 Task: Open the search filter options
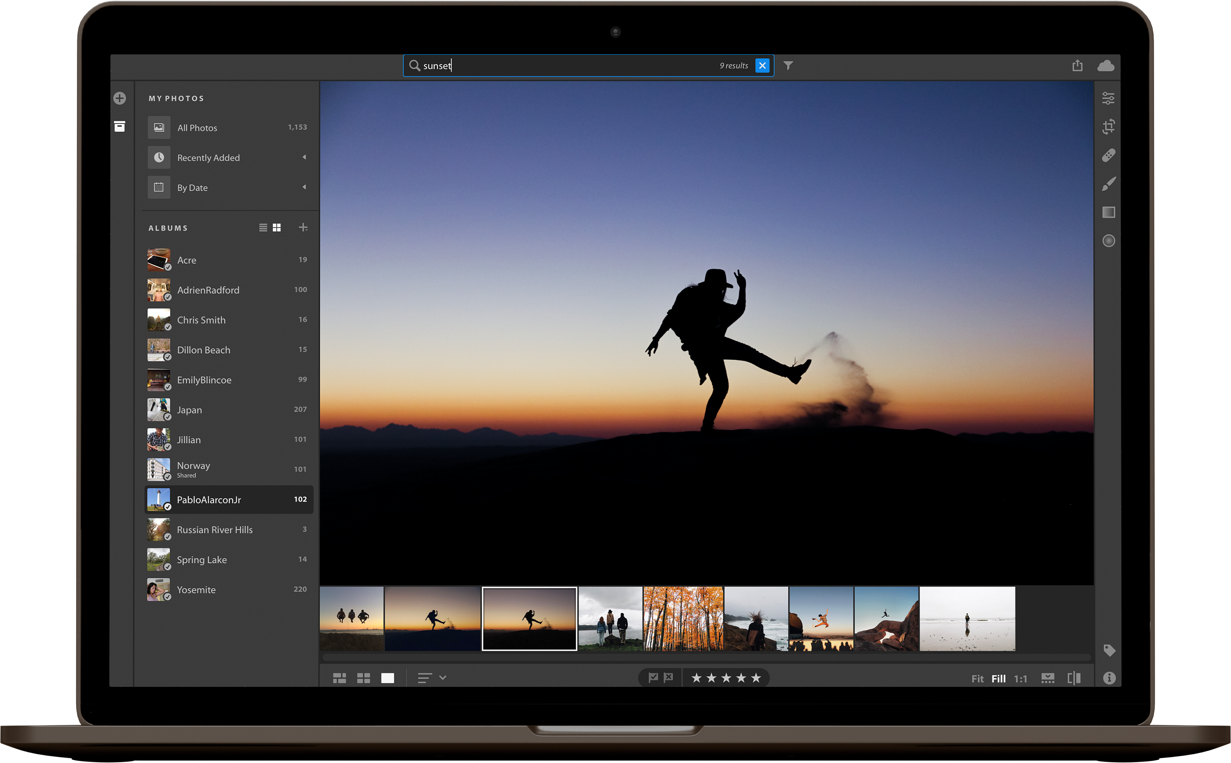788,65
